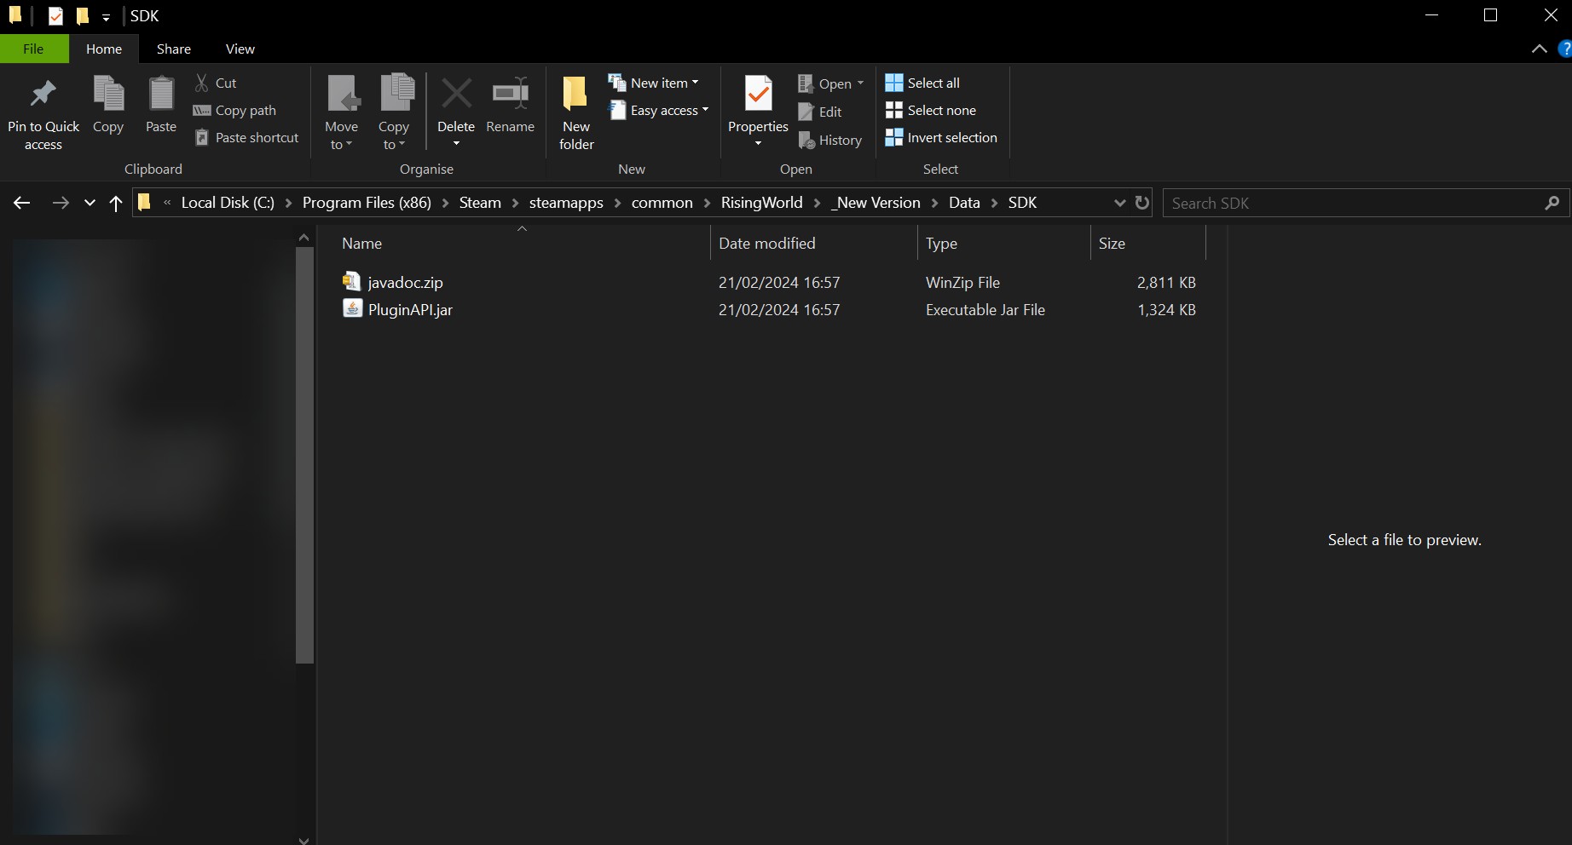
Task: Open the Share ribbon tab
Action: [x=174, y=49]
